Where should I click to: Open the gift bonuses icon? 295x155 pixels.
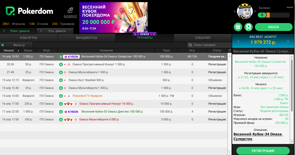[238, 27]
